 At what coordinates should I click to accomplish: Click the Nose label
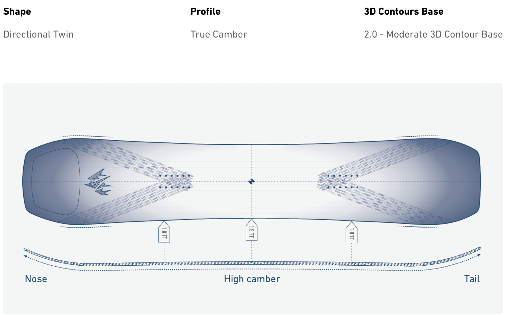click(x=36, y=279)
